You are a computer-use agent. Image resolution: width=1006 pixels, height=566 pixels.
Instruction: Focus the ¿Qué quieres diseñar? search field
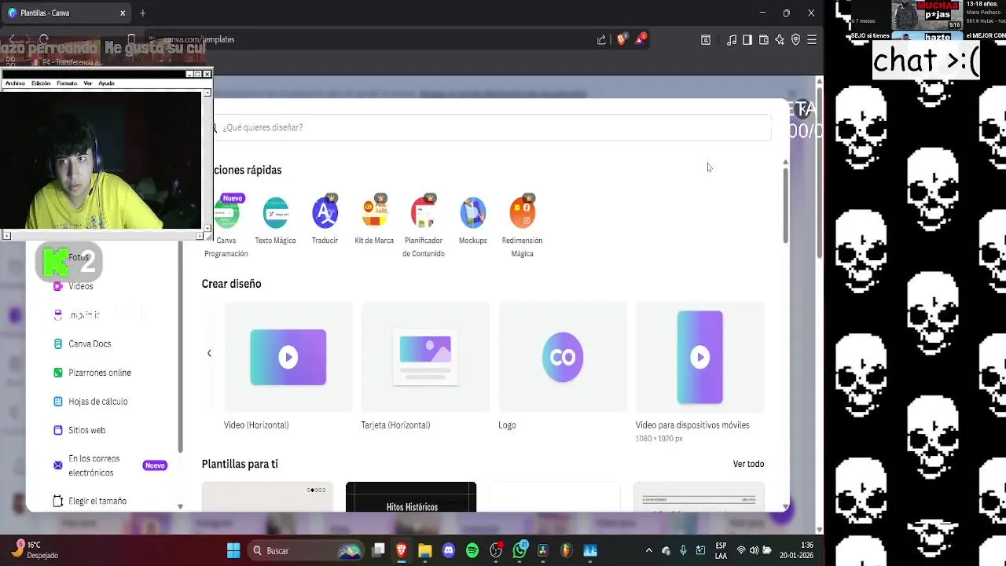tap(491, 127)
